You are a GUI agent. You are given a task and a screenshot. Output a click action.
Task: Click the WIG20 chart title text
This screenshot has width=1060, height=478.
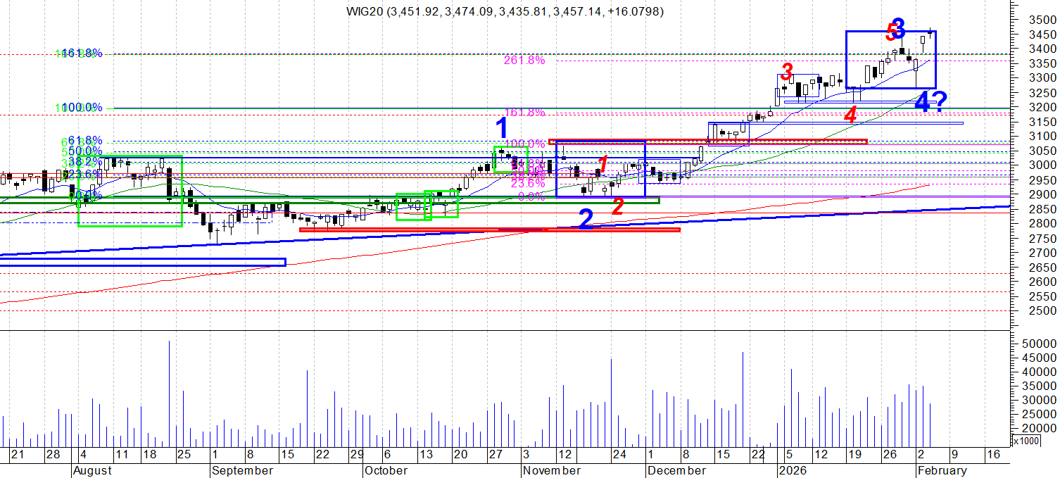tap(504, 11)
